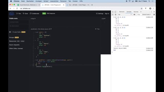This screenshot has width=164, height=92.
Task: Open Chrome three-dot menu
Action: (153, 8)
